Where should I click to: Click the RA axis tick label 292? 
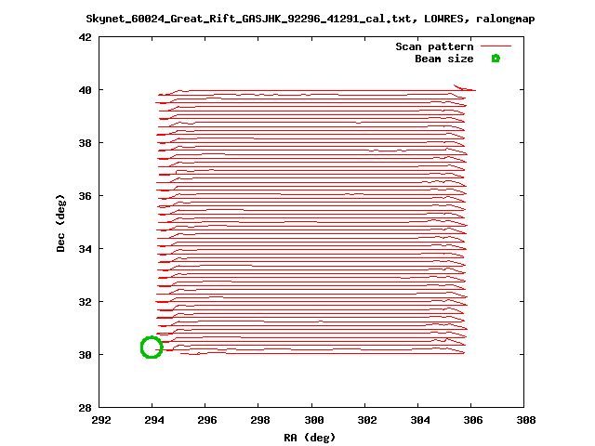[x=101, y=420]
